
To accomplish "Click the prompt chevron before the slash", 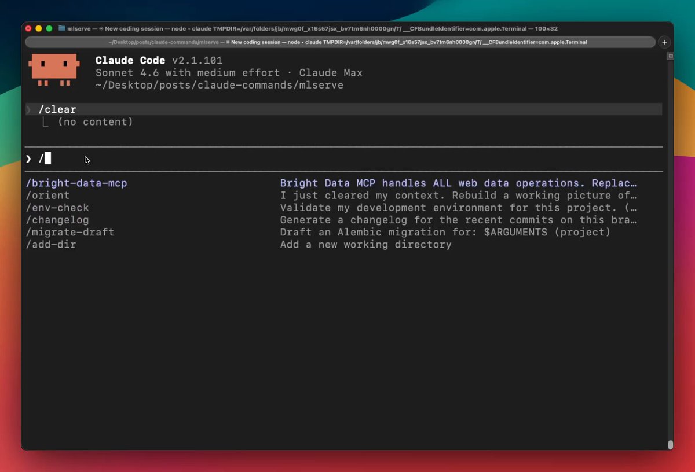I will coord(28,158).
